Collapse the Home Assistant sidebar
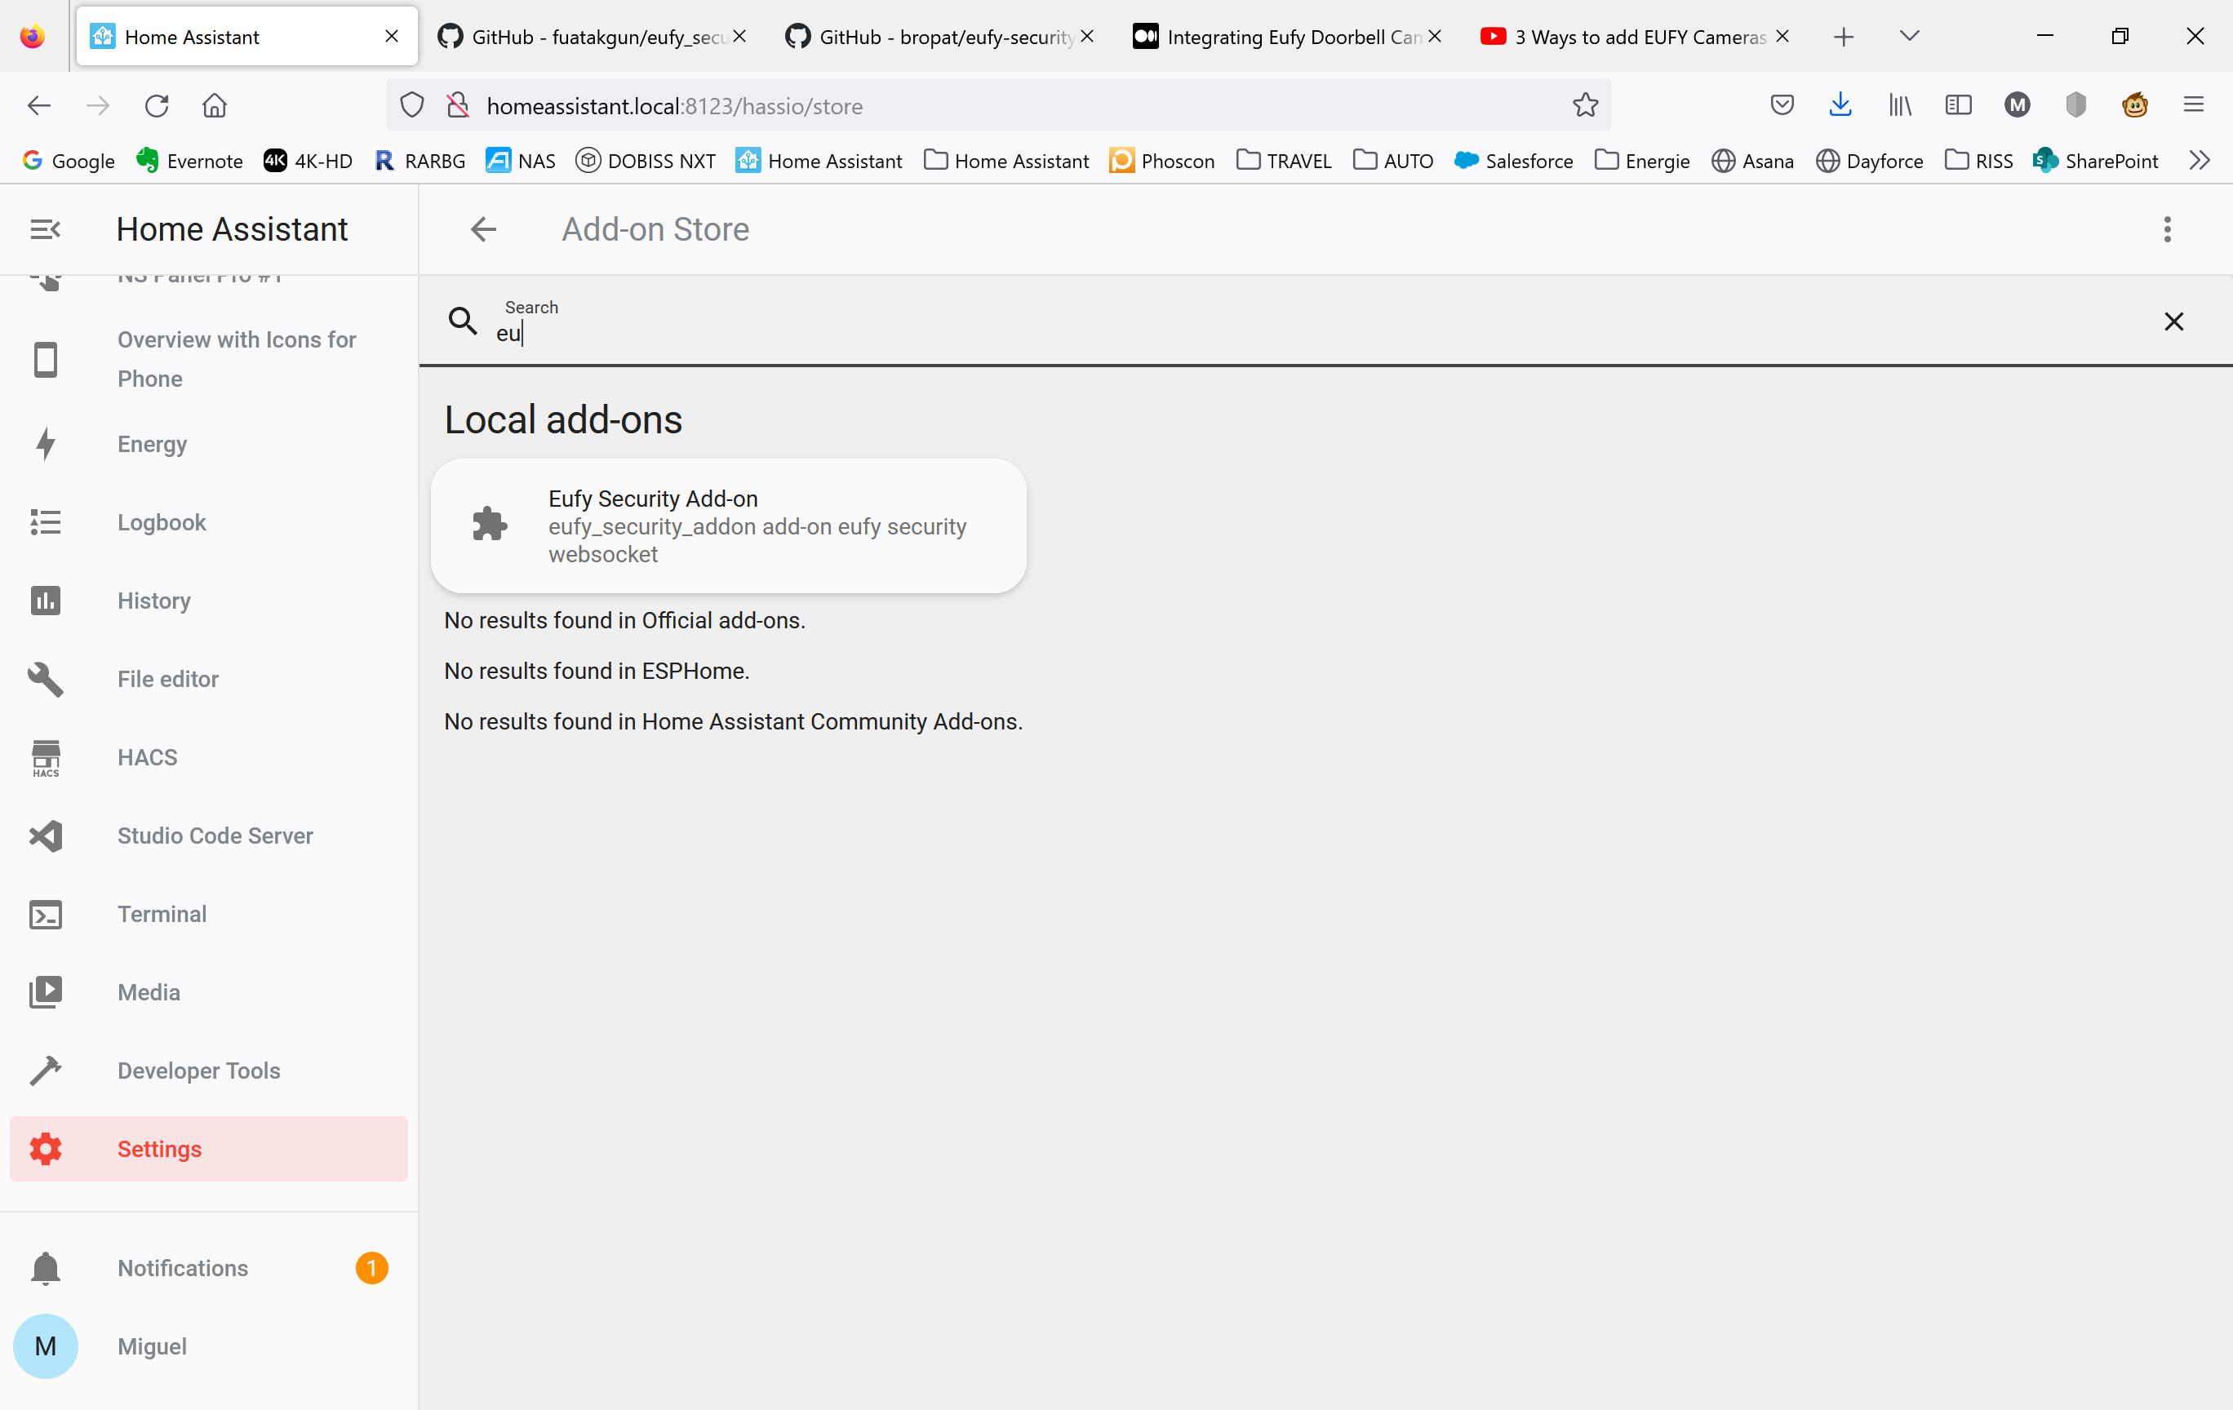 coord(43,229)
